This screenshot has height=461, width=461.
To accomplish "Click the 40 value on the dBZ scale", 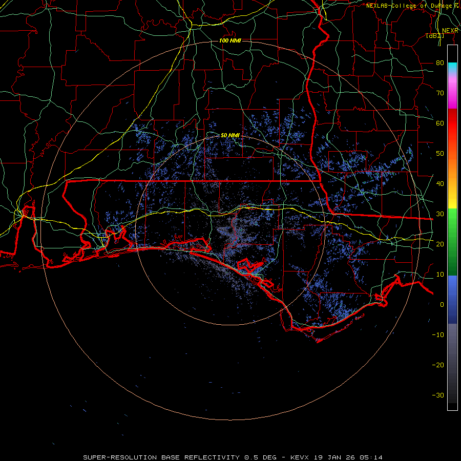I will [x=440, y=184].
